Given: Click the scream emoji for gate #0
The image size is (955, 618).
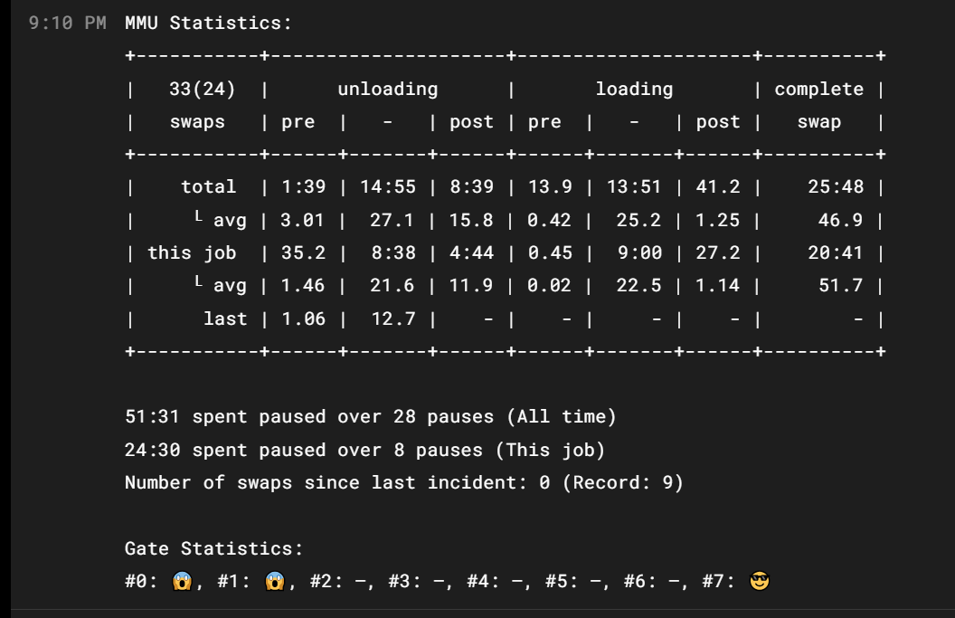Looking at the screenshot, I should (181, 581).
